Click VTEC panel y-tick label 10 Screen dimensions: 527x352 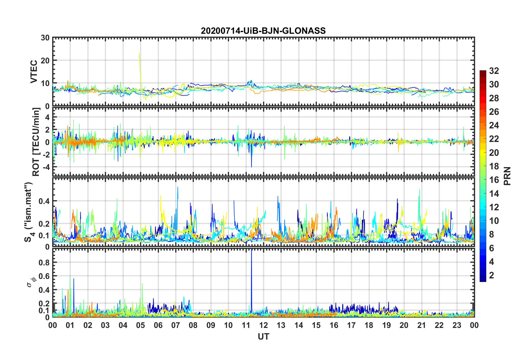(x=45, y=83)
